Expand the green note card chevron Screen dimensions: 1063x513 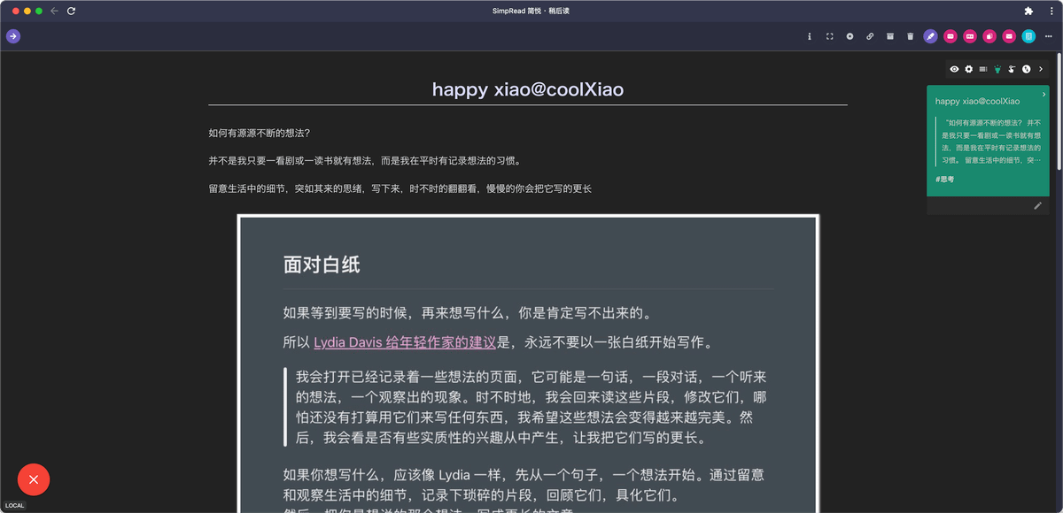[1044, 94]
